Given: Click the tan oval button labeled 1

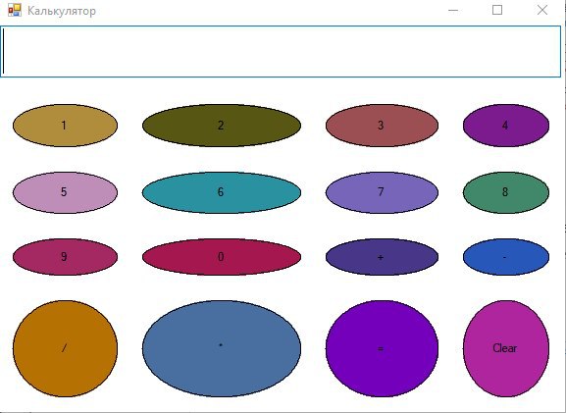Looking at the screenshot, I should [65, 126].
